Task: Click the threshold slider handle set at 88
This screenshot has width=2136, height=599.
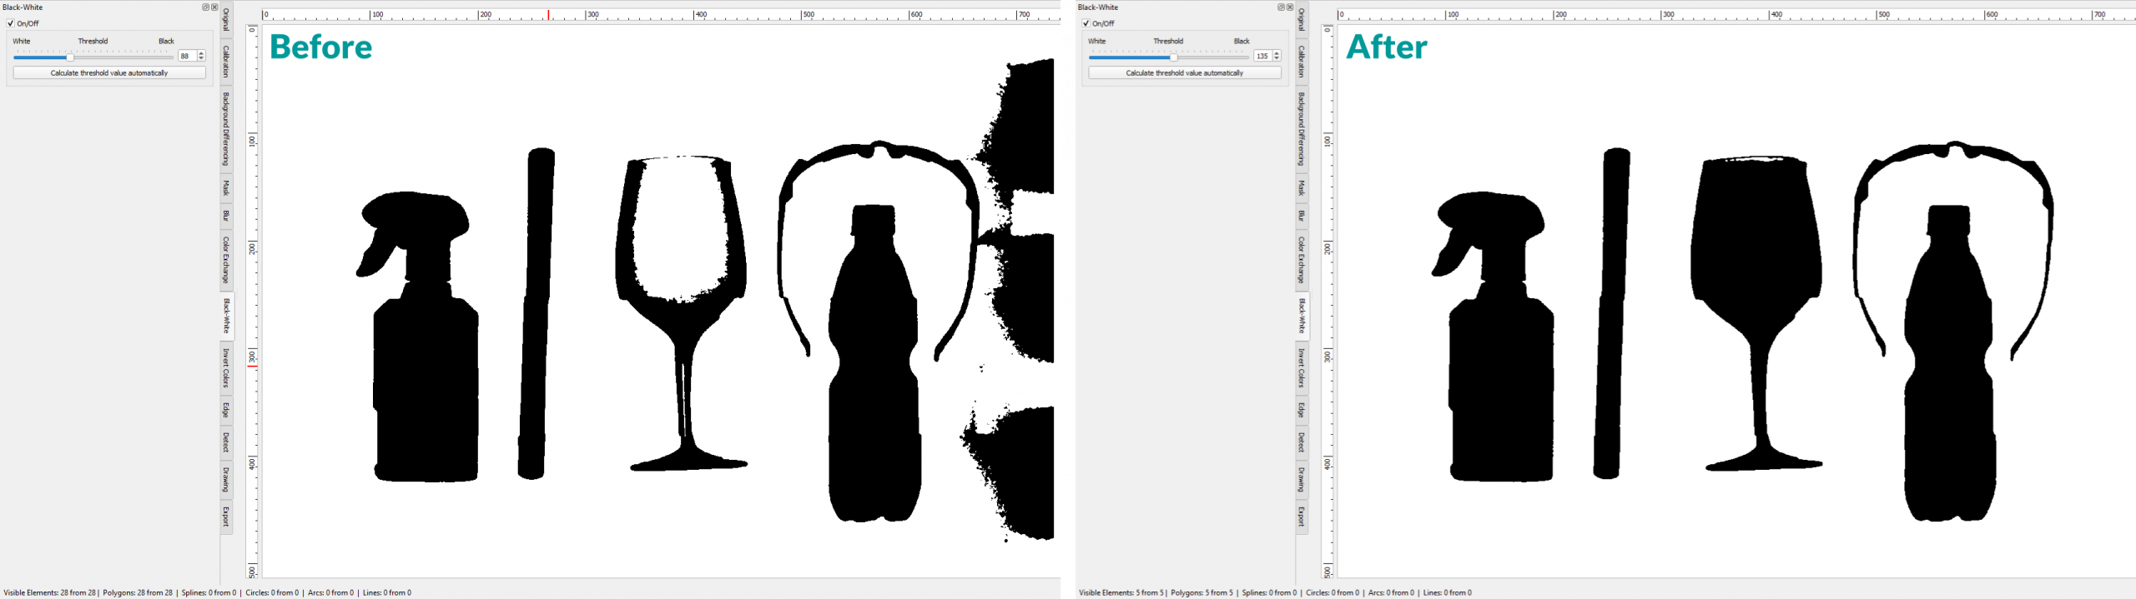Action: coord(70,57)
